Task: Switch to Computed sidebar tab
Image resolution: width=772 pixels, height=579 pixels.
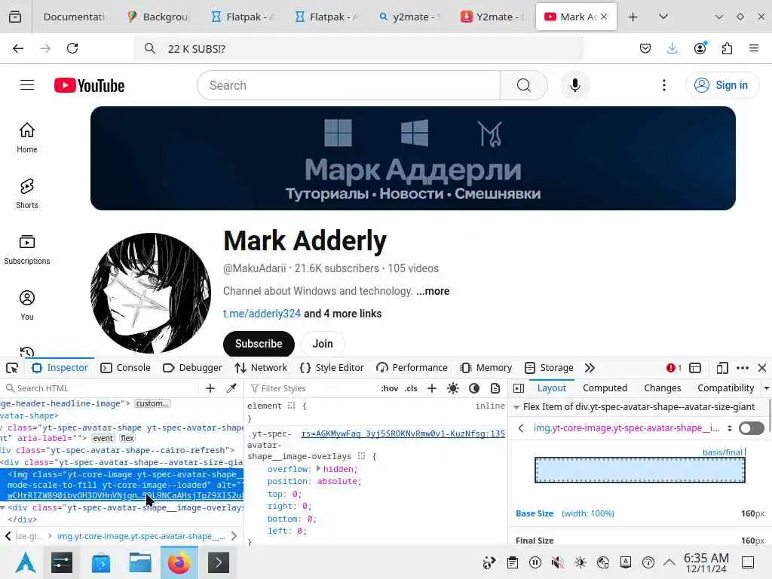Action: point(605,388)
